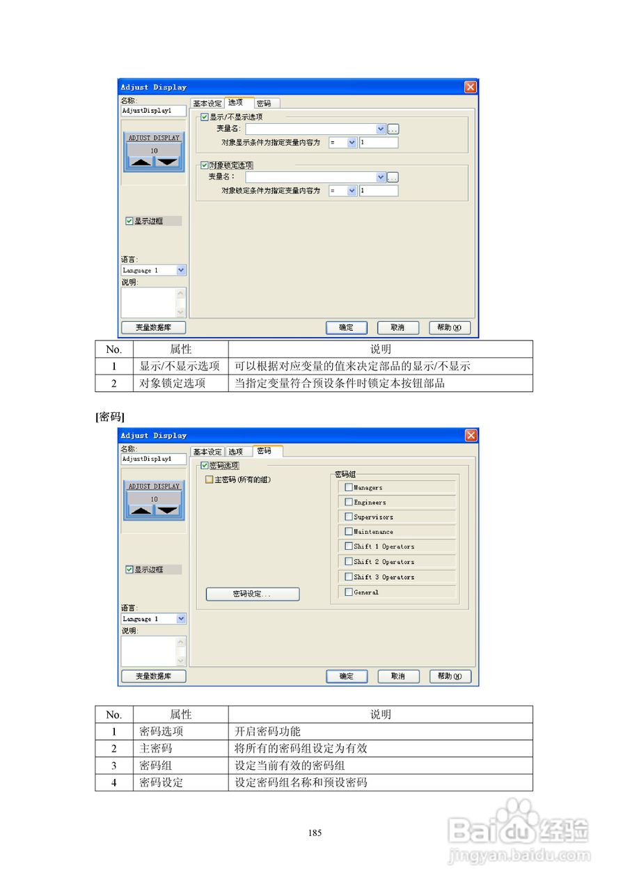Enable the 对象锁定选项 checkbox
Screen dimensions: 630x891
203,165
